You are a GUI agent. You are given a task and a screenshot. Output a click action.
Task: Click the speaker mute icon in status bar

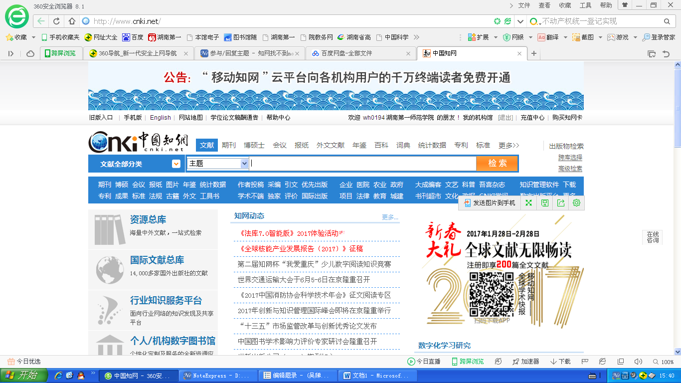click(x=638, y=362)
